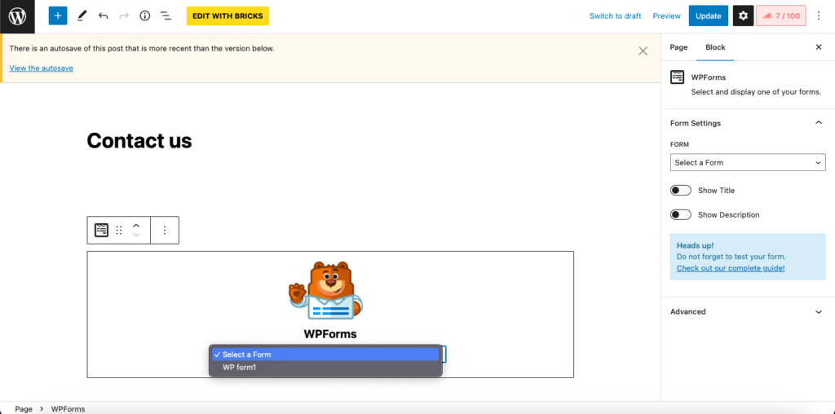Enable Show Description switch
The image size is (835, 414).
[681, 215]
